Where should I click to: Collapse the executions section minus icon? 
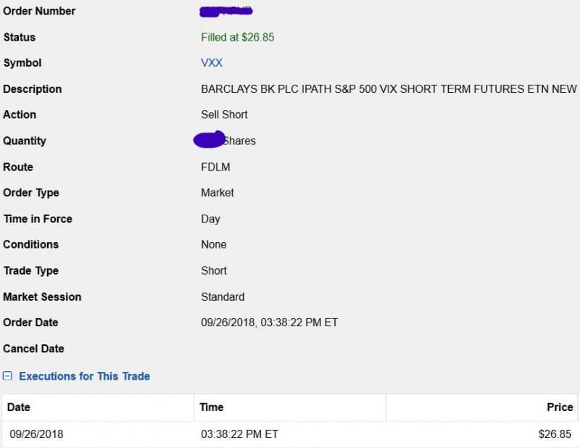8,376
